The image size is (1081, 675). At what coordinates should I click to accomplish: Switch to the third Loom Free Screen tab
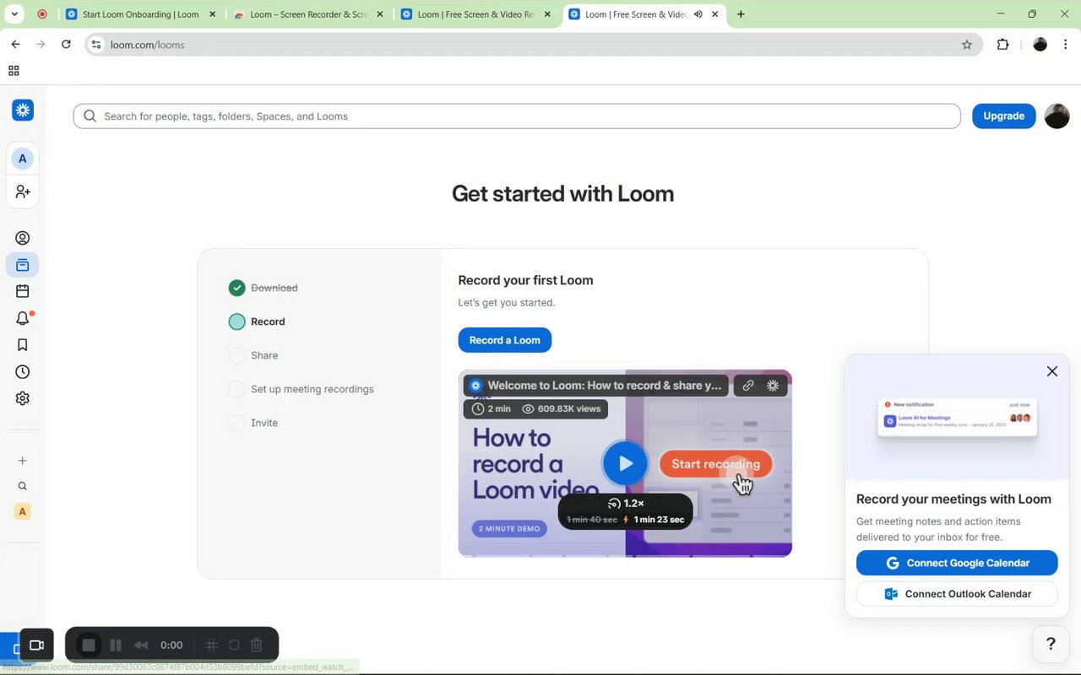point(476,14)
